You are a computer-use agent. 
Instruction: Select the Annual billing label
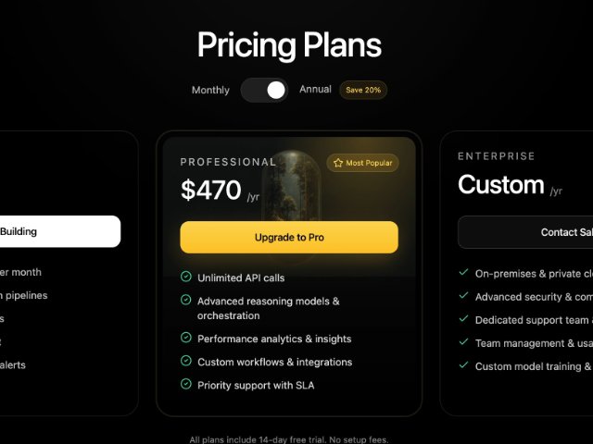click(x=315, y=90)
